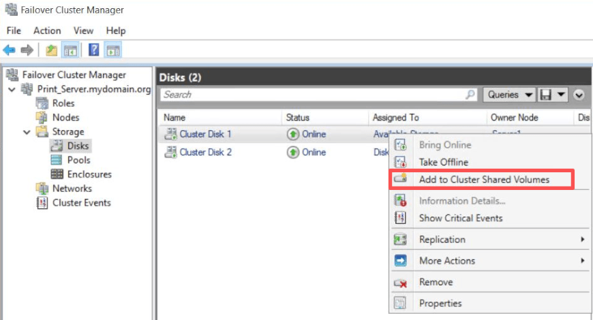Image resolution: width=593 pixels, height=320 pixels.
Task: Click the Networks label in the tree
Action: coord(72,189)
